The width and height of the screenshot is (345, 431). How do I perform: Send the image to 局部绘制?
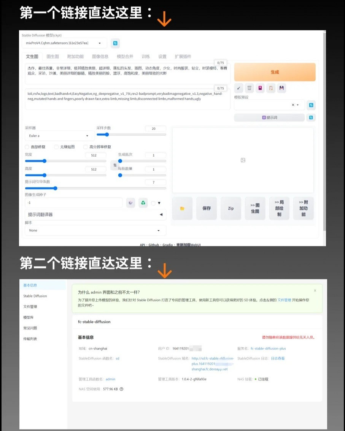279,208
